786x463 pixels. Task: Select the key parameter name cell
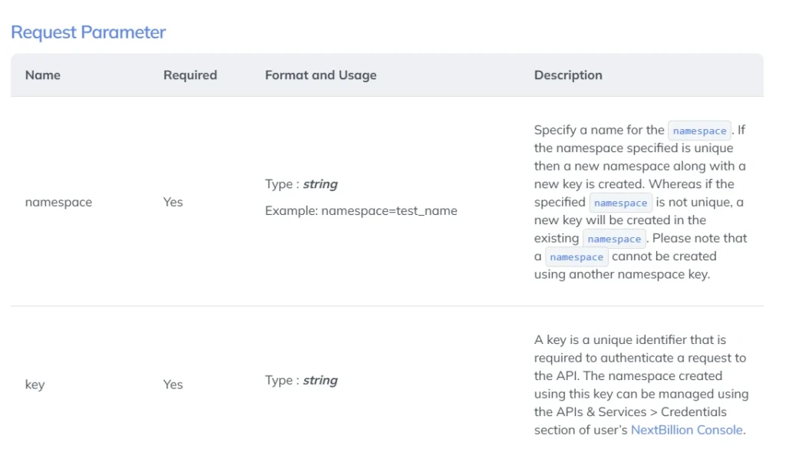point(35,385)
